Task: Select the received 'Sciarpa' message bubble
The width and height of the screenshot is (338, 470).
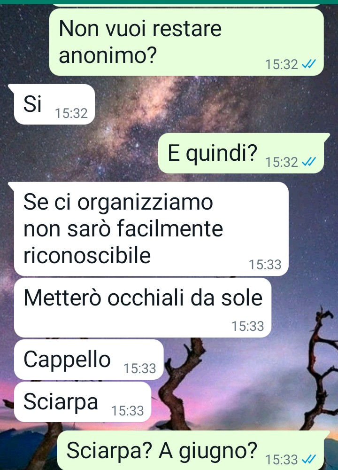Action: 83,402
